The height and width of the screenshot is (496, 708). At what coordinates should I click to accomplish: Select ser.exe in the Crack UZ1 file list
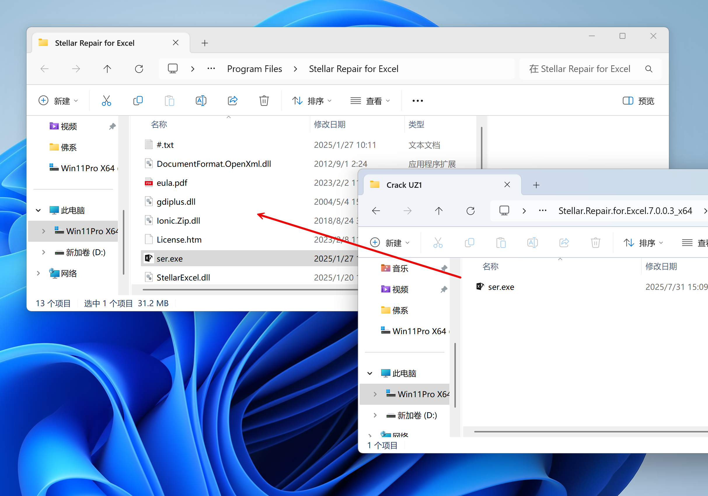click(x=501, y=287)
